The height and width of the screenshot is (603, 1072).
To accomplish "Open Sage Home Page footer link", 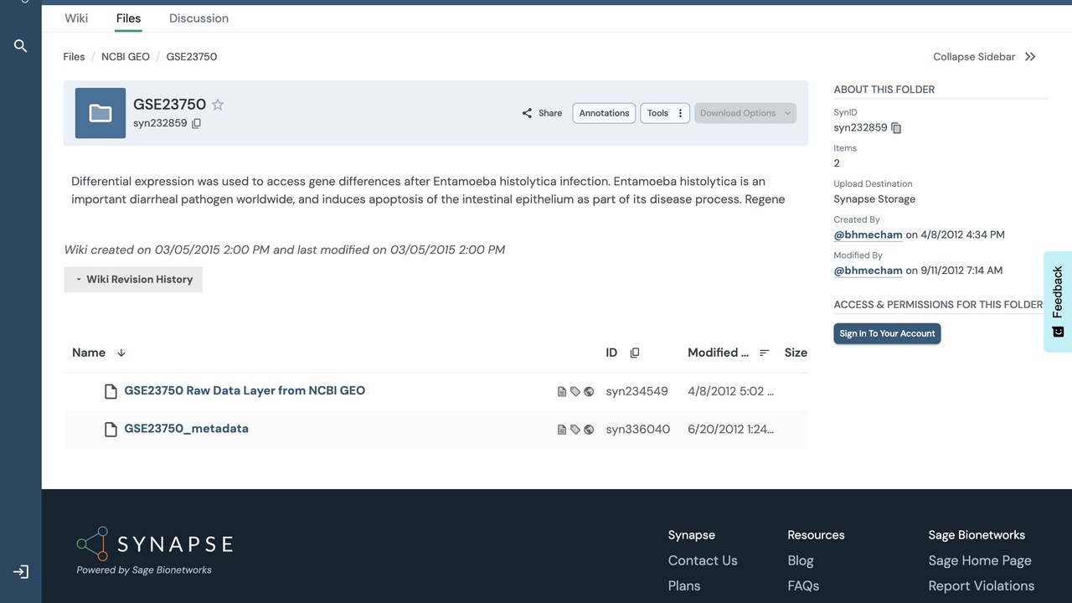I will (980, 560).
